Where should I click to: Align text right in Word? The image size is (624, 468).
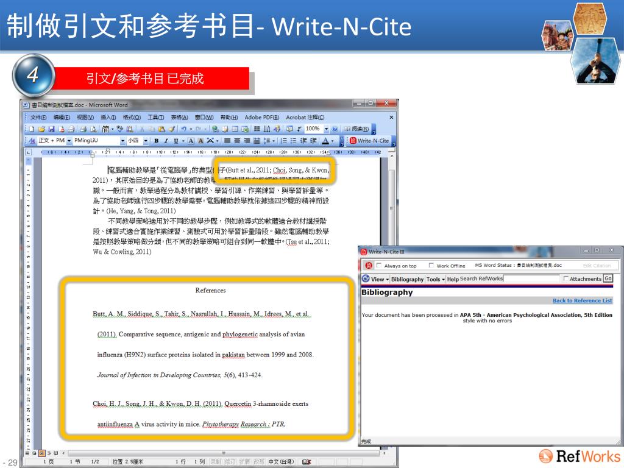(247, 141)
